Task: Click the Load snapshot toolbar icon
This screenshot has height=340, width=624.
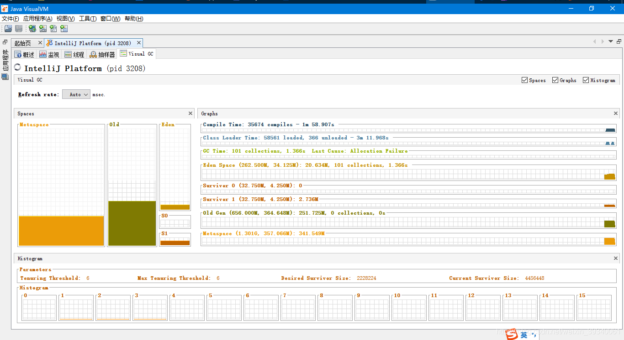Action: click(8, 29)
